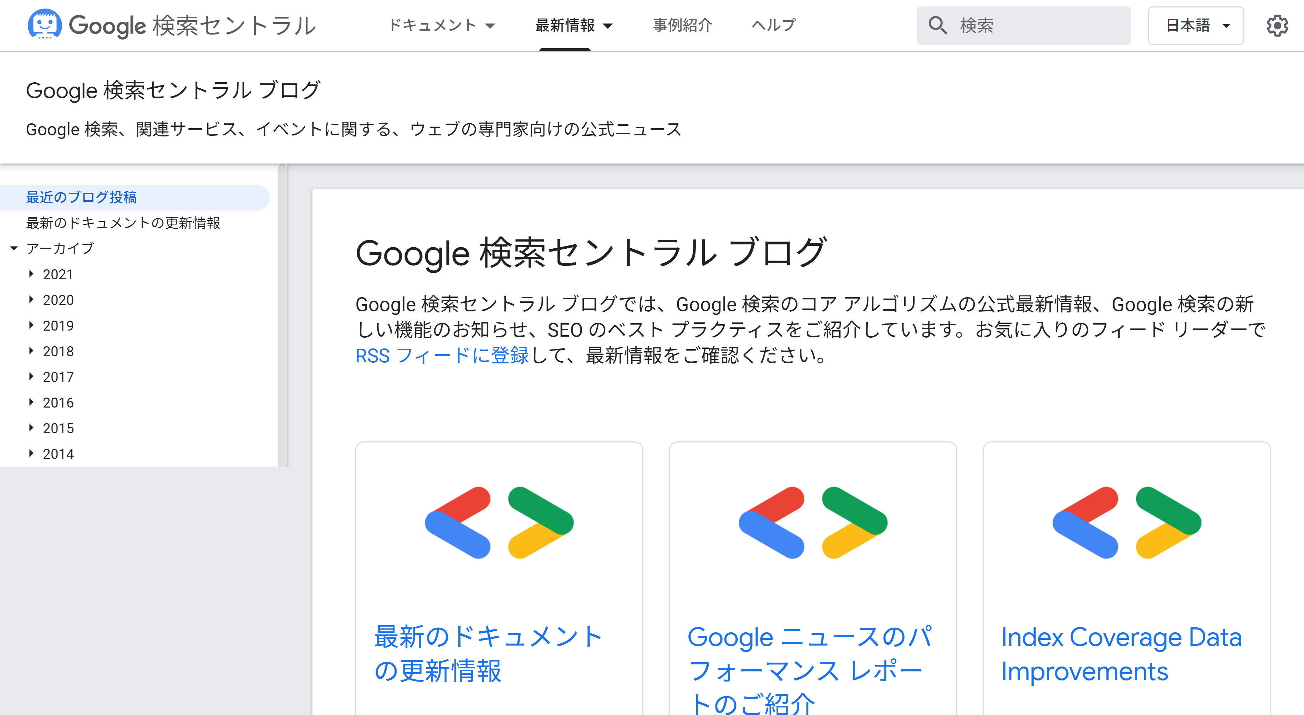Expand the 2021 archive year
The width and height of the screenshot is (1304, 715).
click(x=31, y=274)
